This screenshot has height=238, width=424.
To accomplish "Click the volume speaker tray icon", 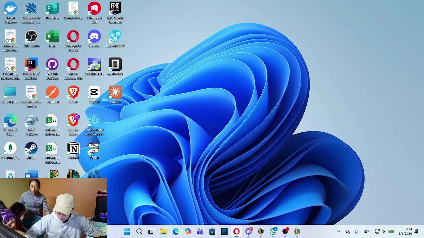I will 384,232.
